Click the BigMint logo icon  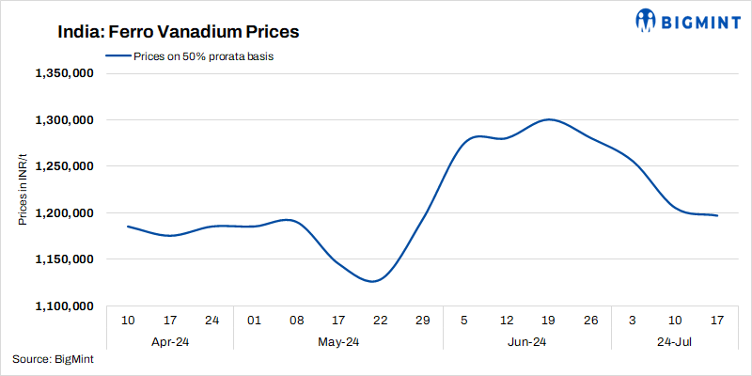click(646, 19)
